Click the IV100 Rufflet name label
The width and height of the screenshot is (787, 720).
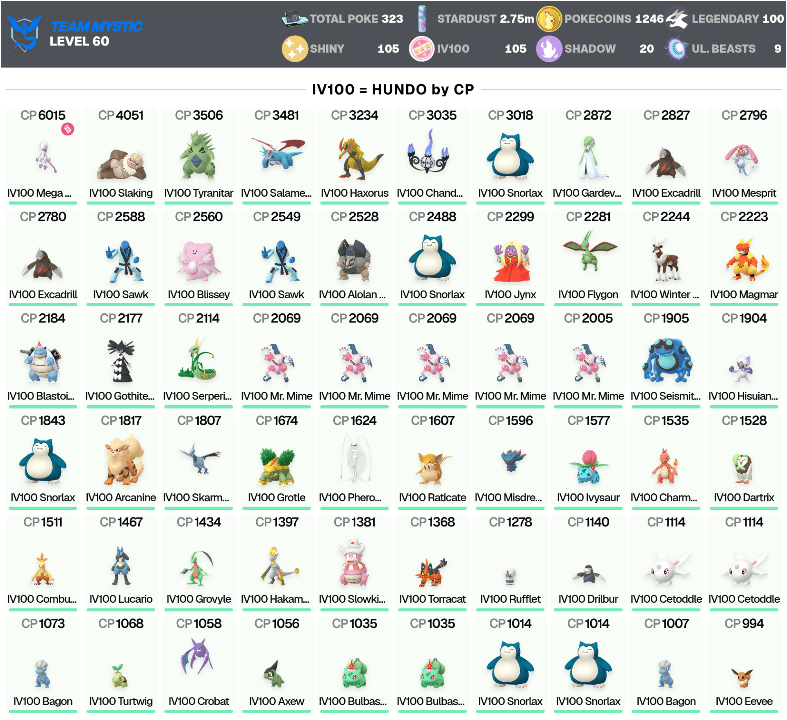pyautogui.click(x=510, y=599)
